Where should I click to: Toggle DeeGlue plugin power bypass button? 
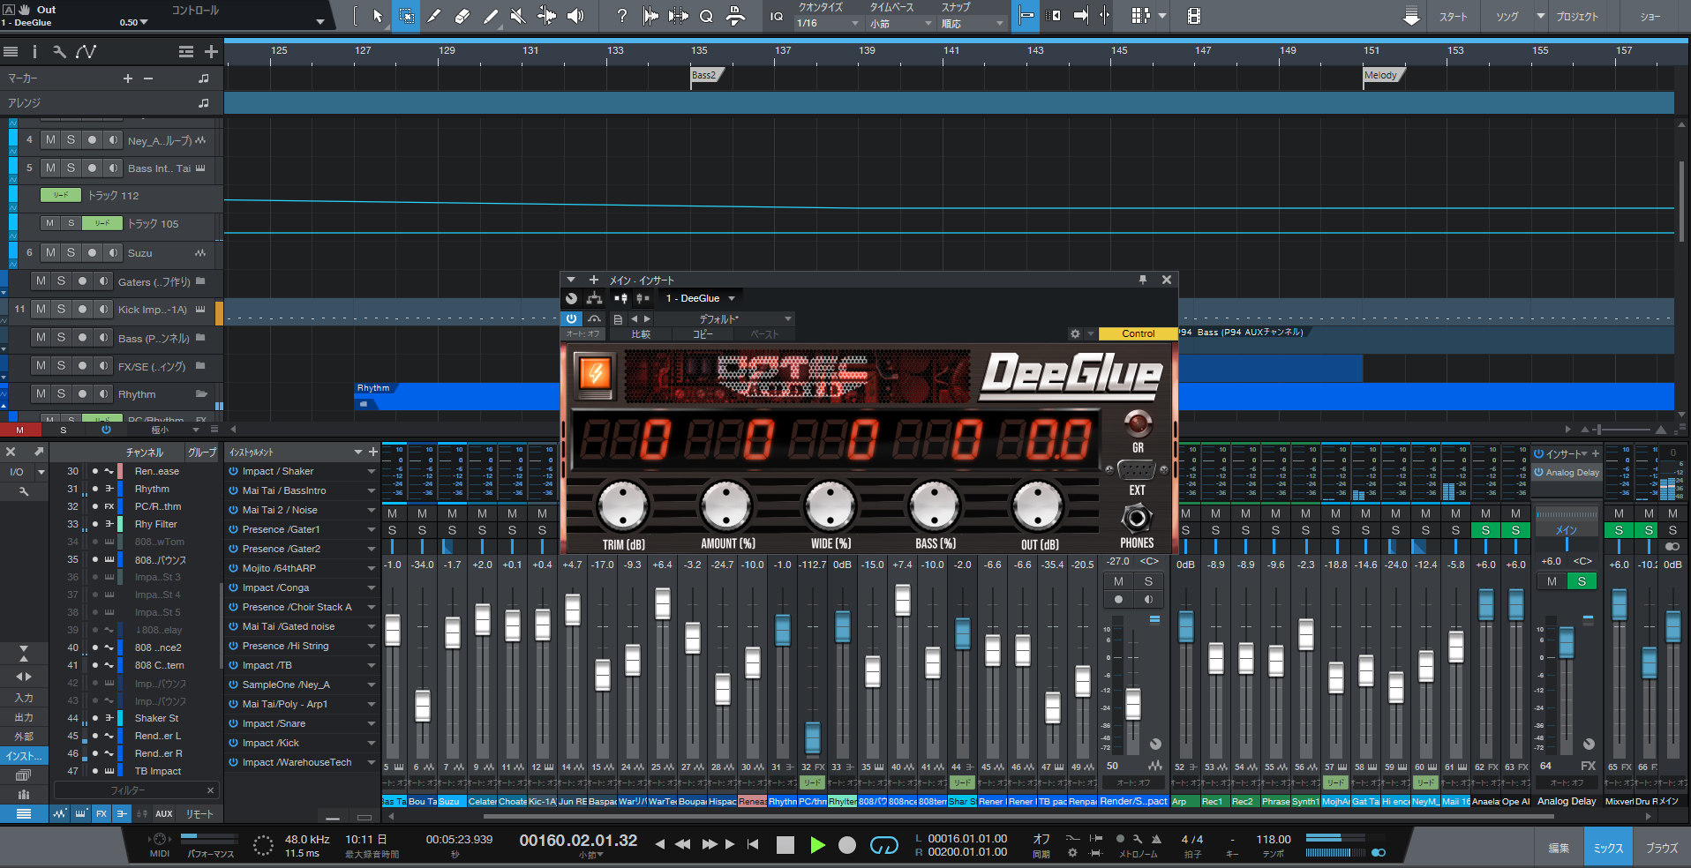572,318
